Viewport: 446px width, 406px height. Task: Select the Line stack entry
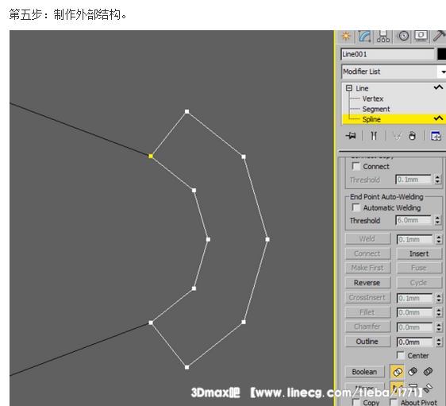pos(362,88)
